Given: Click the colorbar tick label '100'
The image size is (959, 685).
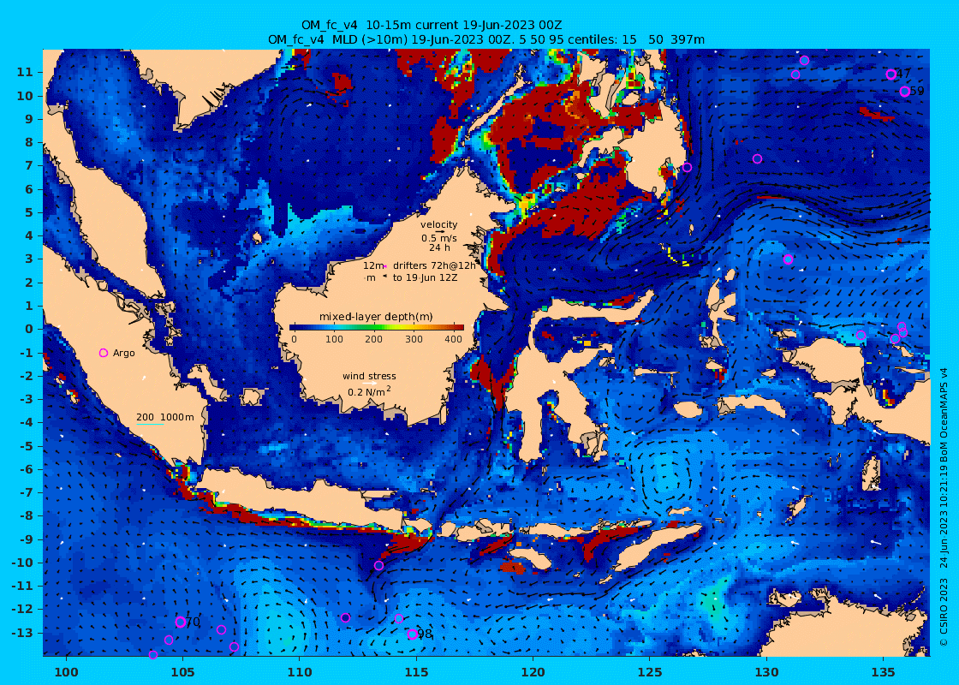Looking at the screenshot, I should (334, 339).
